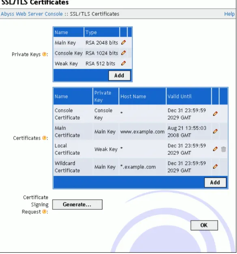Select the 'Main Key' name in private keys
The width and height of the screenshot is (237, 254).
65,43
